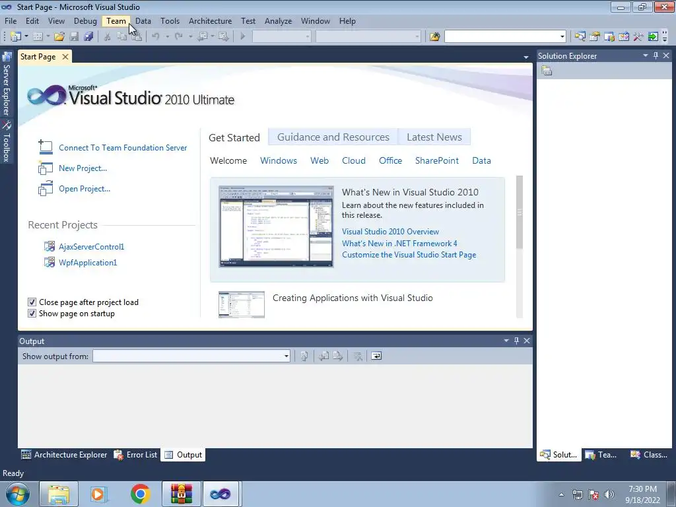676x507 pixels.
Task: Click the New Project toolbar icon
Action: (x=16, y=37)
